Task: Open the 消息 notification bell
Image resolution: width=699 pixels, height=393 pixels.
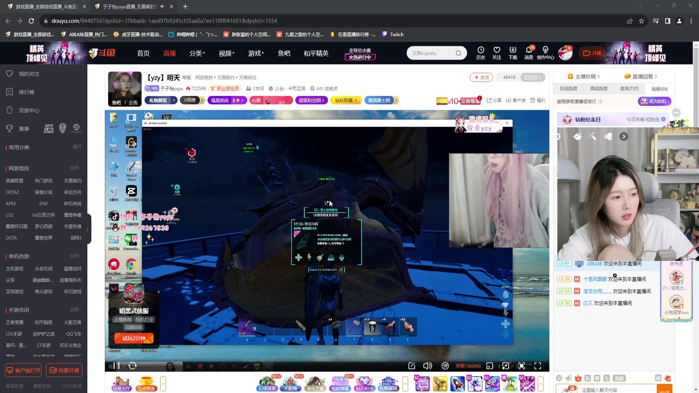Action: click(529, 53)
